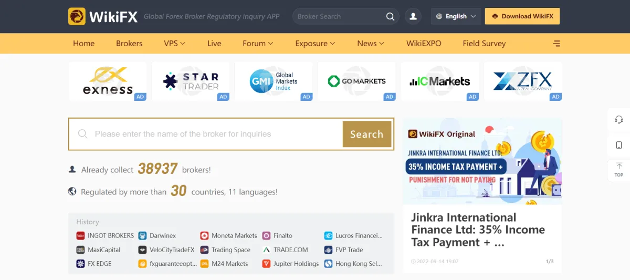
Task: Click the FVP Trade logo icon
Action: coord(329,250)
